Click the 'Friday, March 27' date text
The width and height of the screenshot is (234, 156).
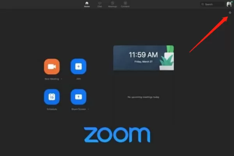point(144,62)
